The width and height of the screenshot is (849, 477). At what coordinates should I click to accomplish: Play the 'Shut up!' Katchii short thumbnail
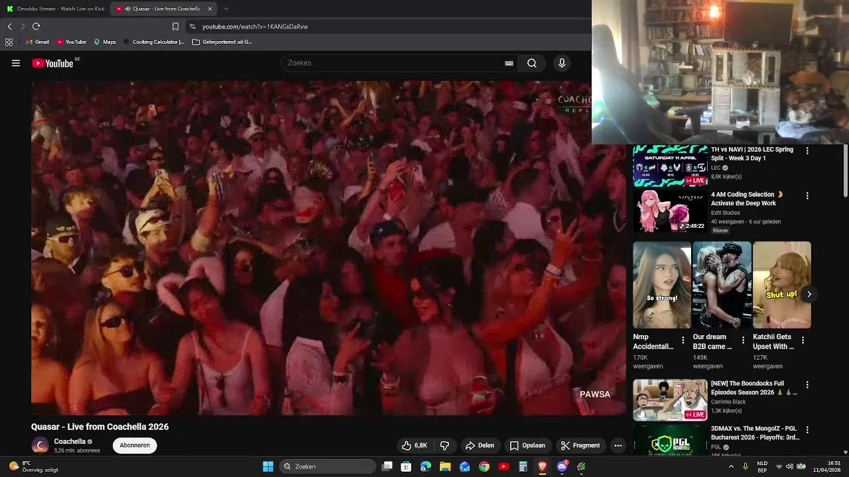pyautogui.click(x=781, y=285)
